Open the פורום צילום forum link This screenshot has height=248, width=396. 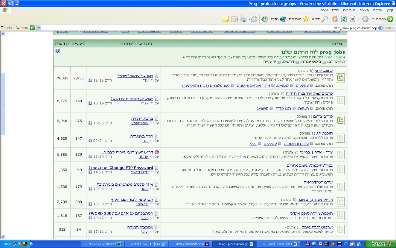pos(323,117)
